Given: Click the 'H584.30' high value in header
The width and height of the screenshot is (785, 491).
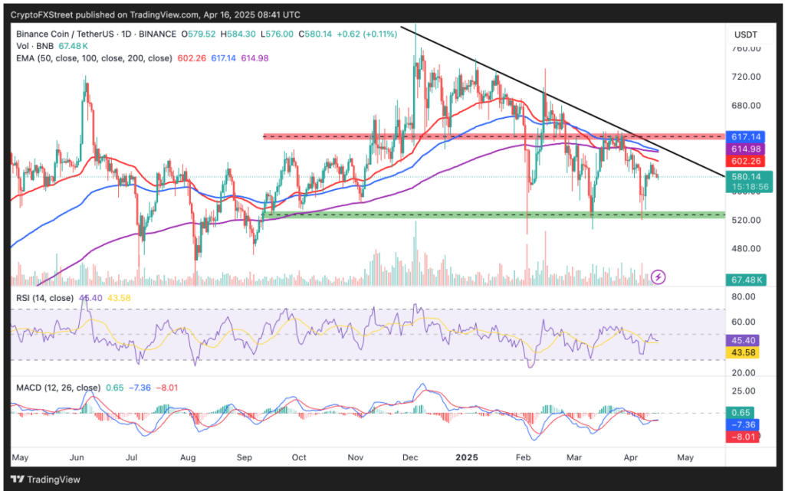Looking at the screenshot, I should [238, 34].
